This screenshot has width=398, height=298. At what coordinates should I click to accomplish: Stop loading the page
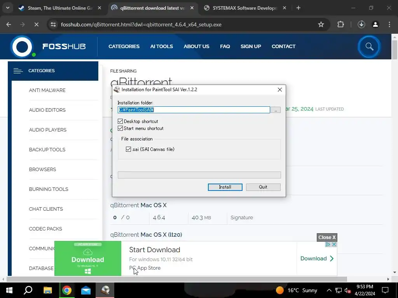click(x=36, y=24)
